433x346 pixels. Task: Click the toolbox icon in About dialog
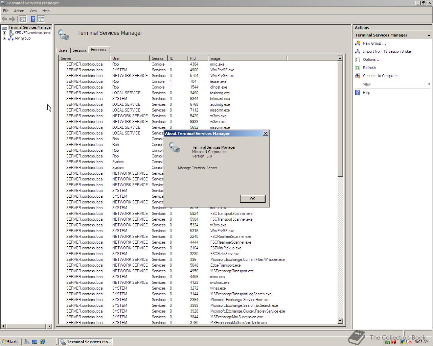click(175, 147)
